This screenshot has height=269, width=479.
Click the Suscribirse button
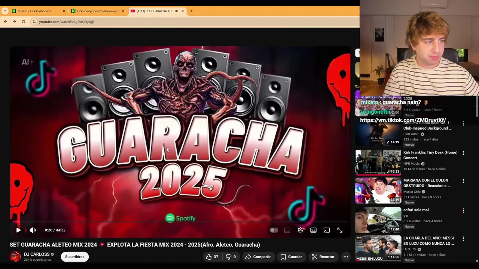coord(75,257)
